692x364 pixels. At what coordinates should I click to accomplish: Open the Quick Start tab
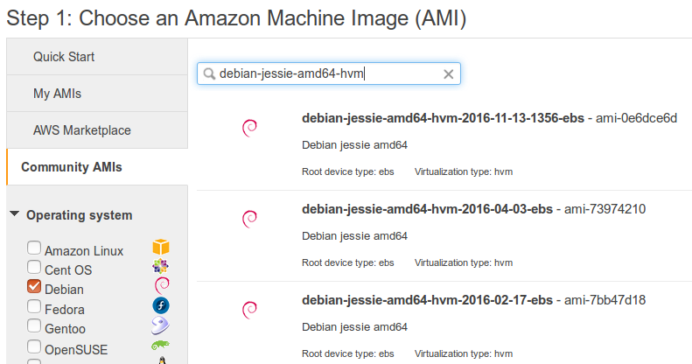tap(64, 57)
